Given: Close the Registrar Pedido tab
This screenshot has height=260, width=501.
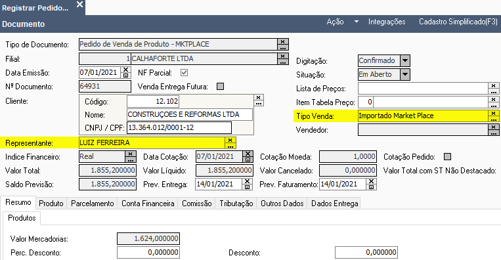Looking at the screenshot, I should tap(79, 5).
